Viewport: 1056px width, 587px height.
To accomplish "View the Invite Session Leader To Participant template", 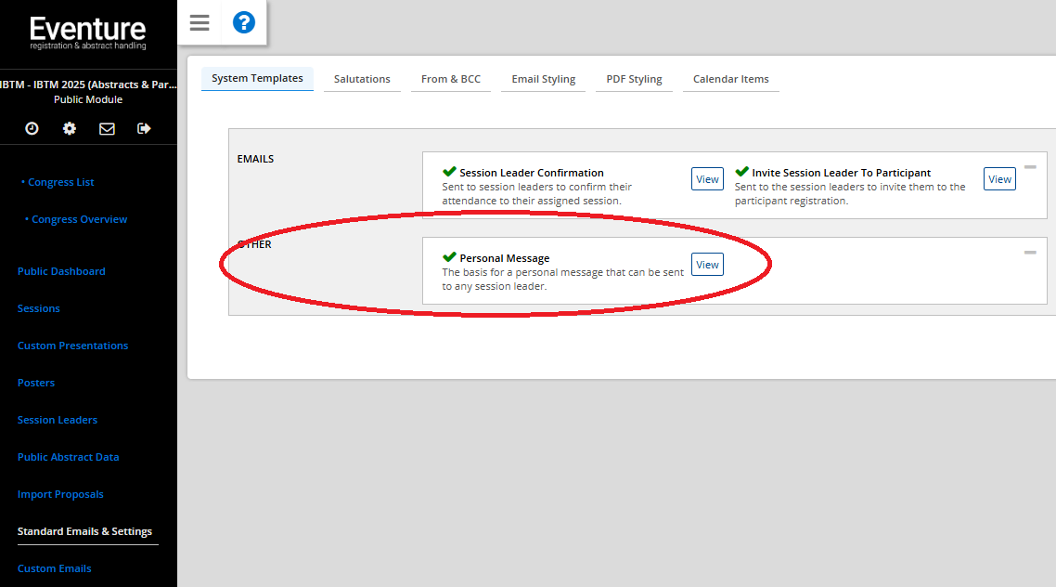I will 999,179.
